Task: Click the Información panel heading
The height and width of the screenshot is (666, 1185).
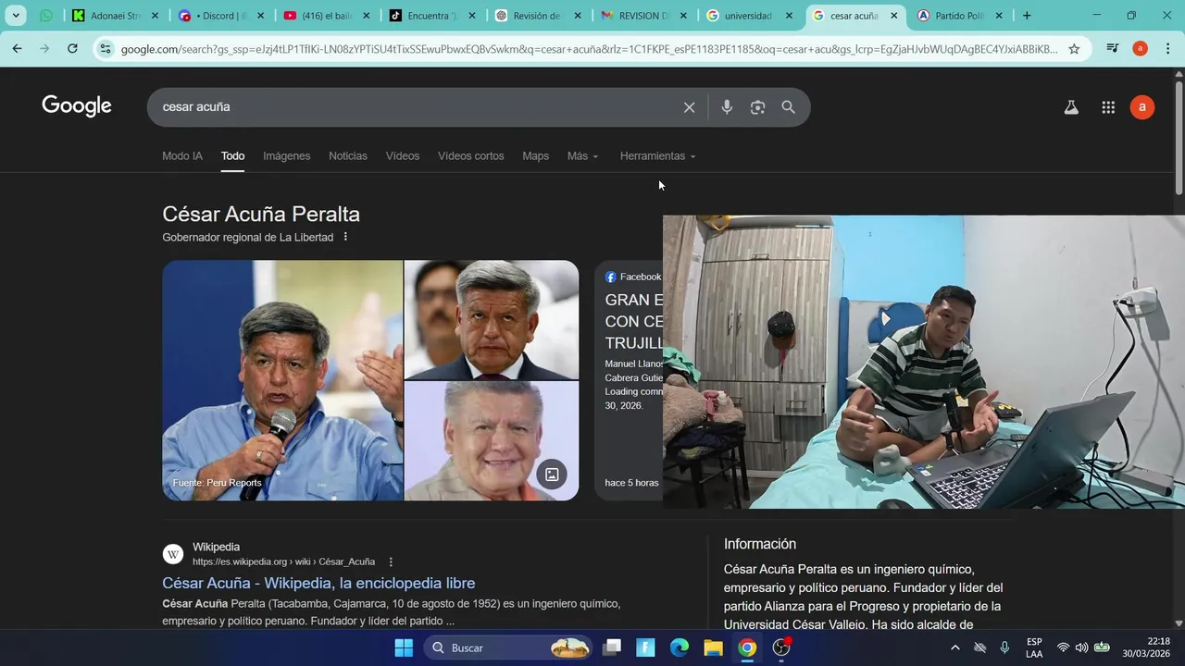Action: click(760, 544)
